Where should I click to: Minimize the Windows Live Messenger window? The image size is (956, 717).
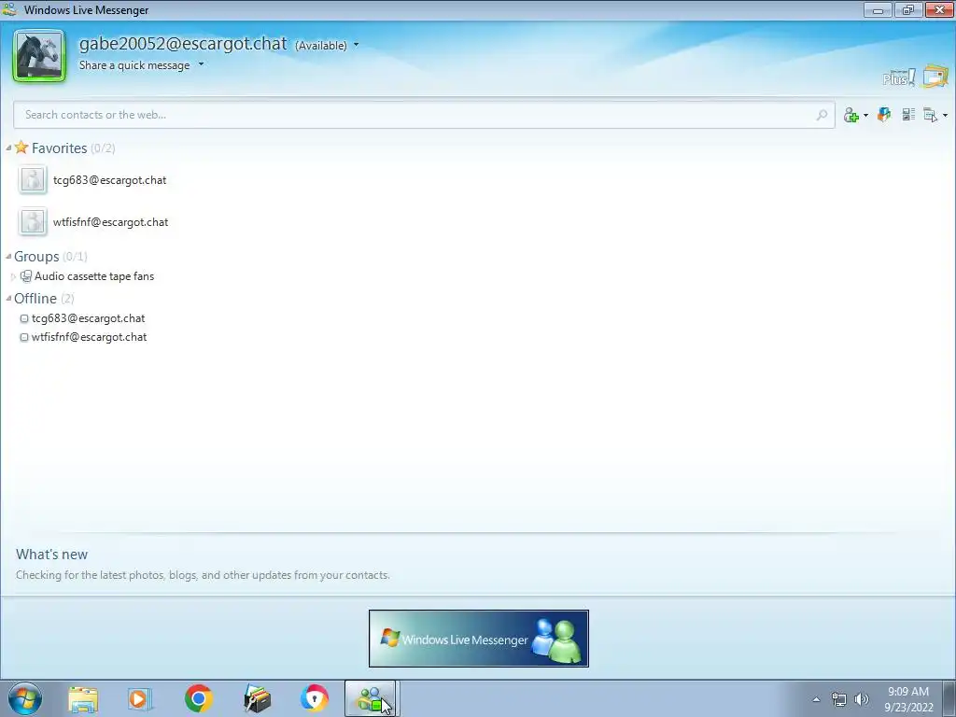point(878,9)
